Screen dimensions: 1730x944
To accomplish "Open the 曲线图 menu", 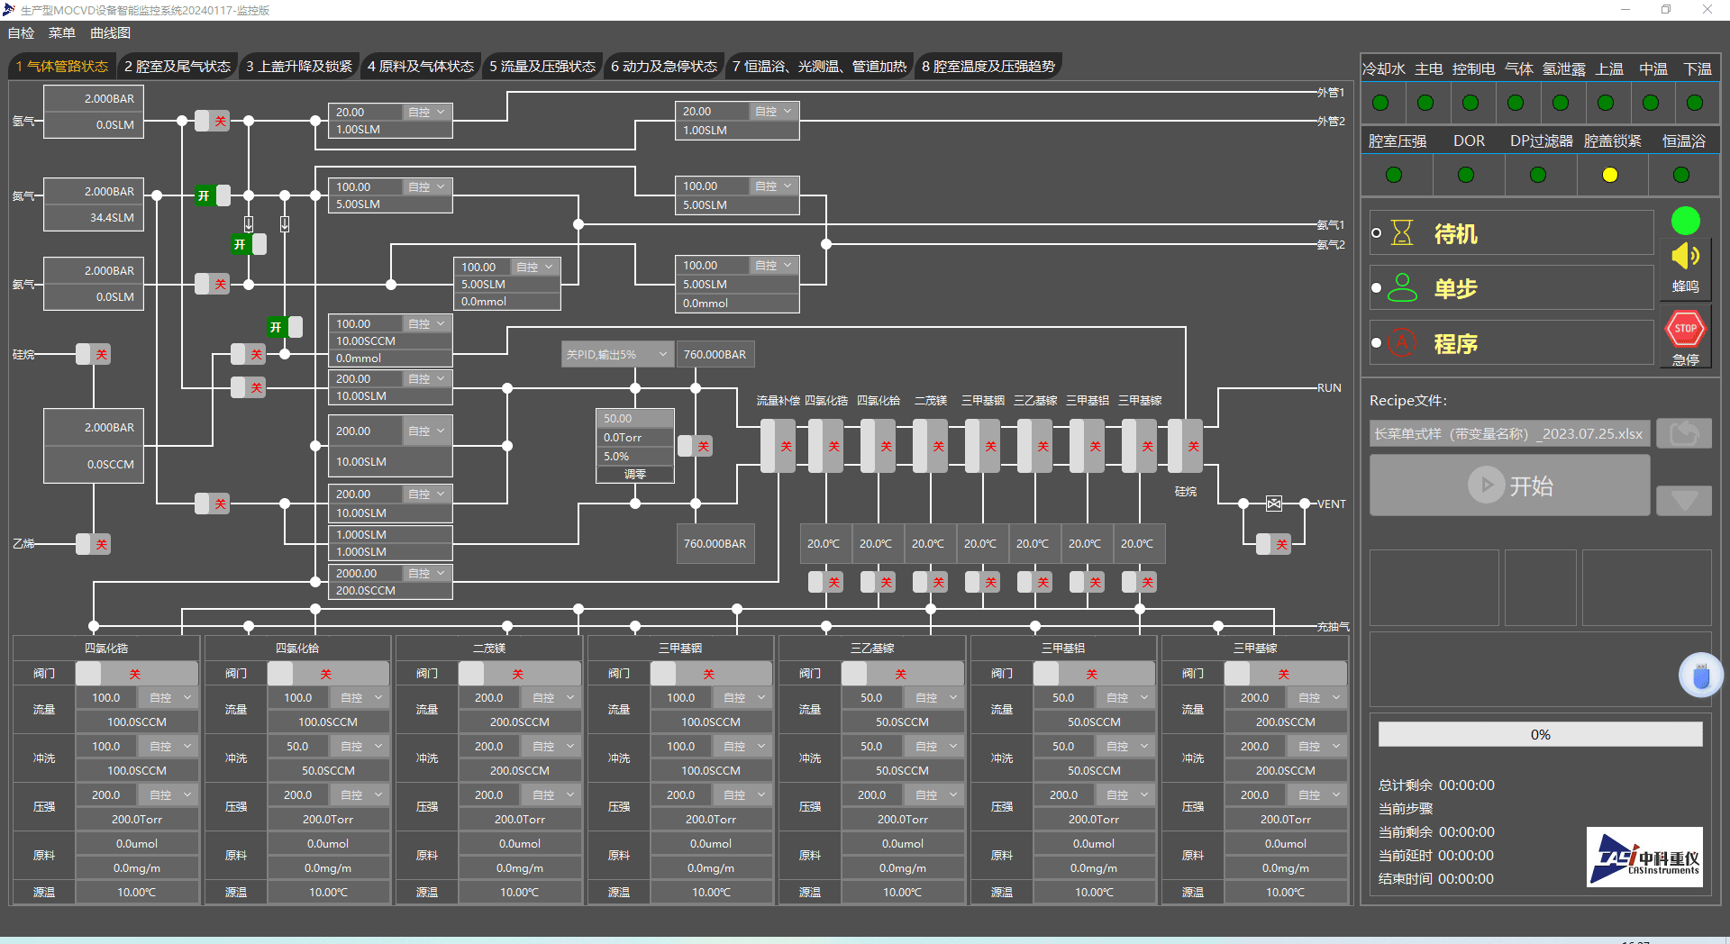I will point(110,33).
